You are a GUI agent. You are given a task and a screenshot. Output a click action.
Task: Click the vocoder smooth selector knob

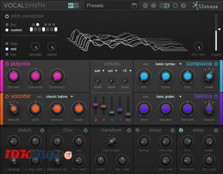coord(14,109)
